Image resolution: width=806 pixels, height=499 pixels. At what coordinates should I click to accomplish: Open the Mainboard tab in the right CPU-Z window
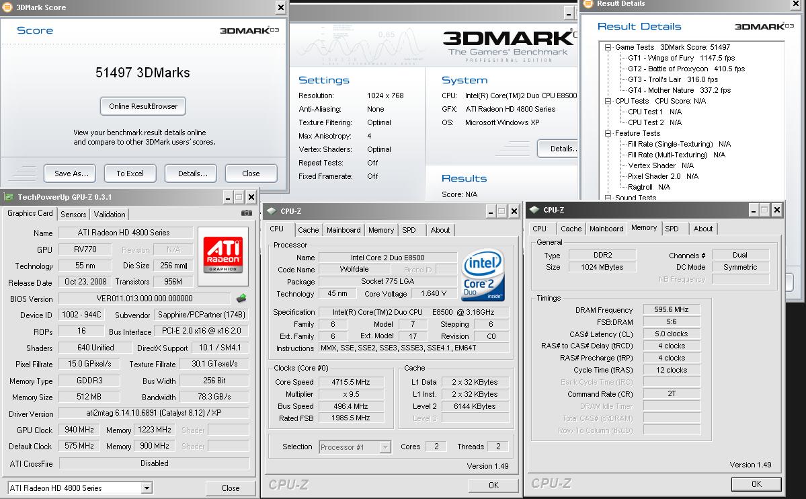point(606,229)
